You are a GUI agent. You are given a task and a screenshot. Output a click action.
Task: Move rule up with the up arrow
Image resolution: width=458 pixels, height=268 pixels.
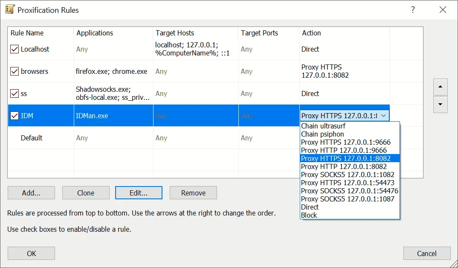tap(440, 87)
